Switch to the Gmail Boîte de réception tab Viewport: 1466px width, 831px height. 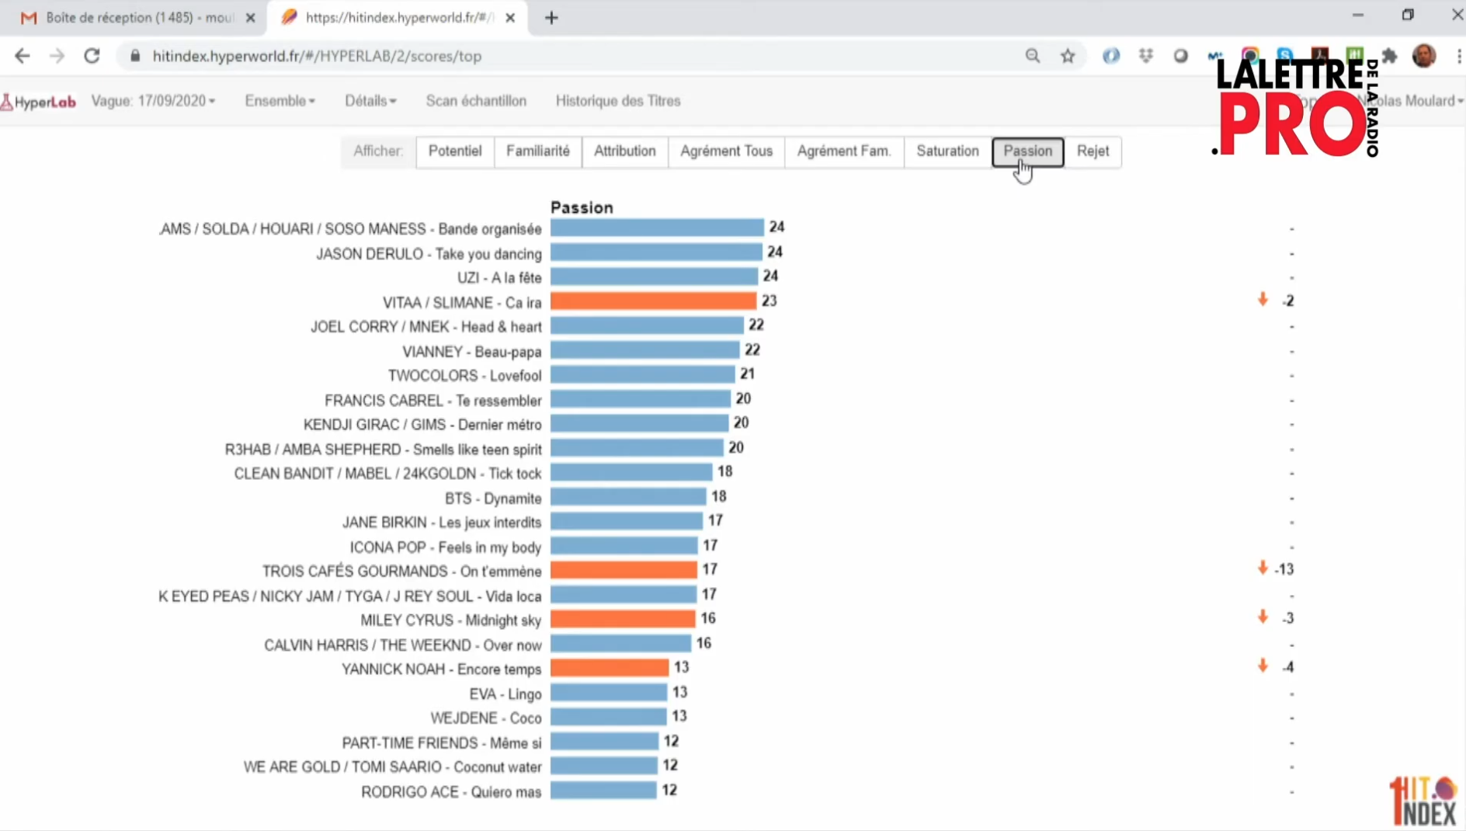132,18
